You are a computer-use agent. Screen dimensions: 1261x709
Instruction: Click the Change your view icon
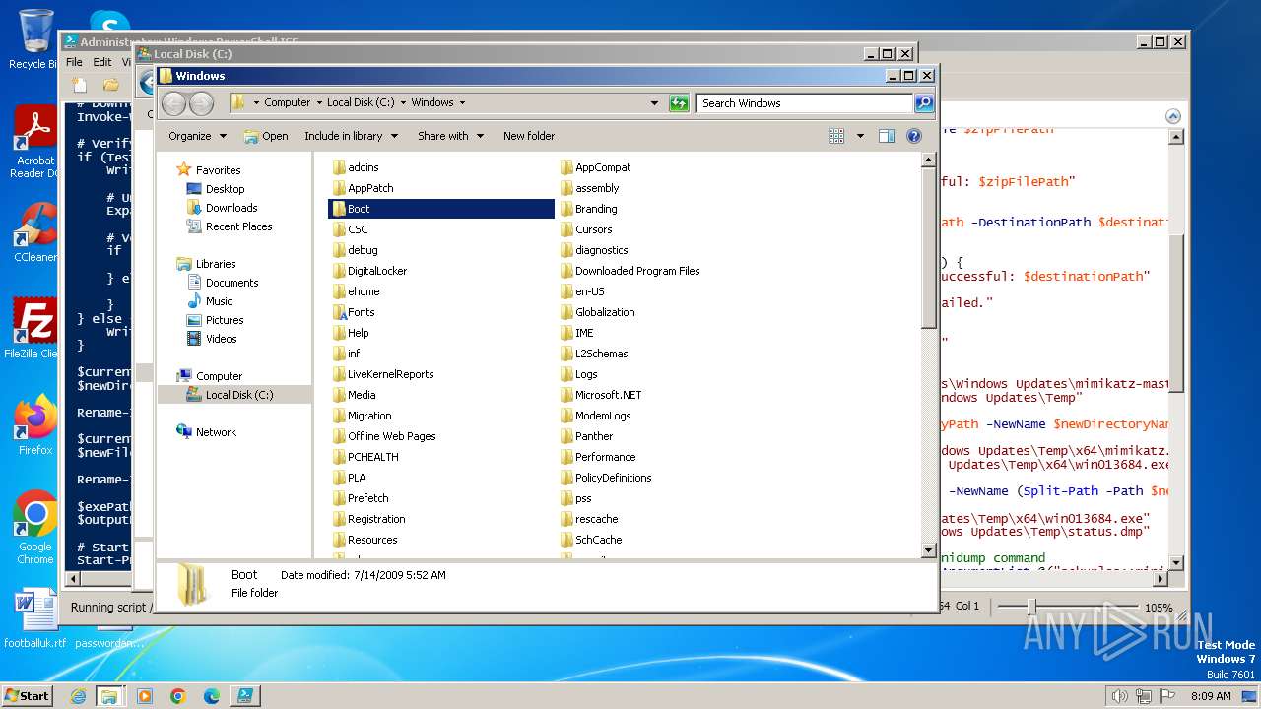point(836,136)
